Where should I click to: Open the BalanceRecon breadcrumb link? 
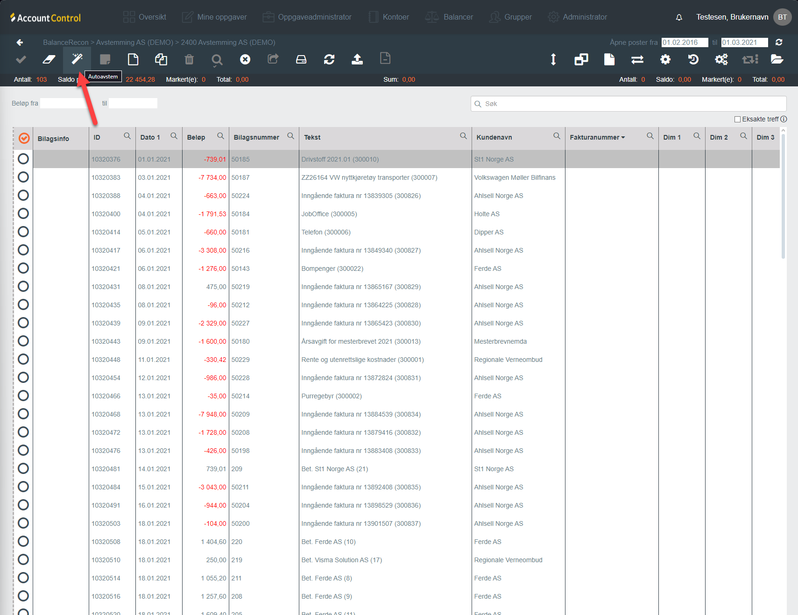tap(65, 42)
